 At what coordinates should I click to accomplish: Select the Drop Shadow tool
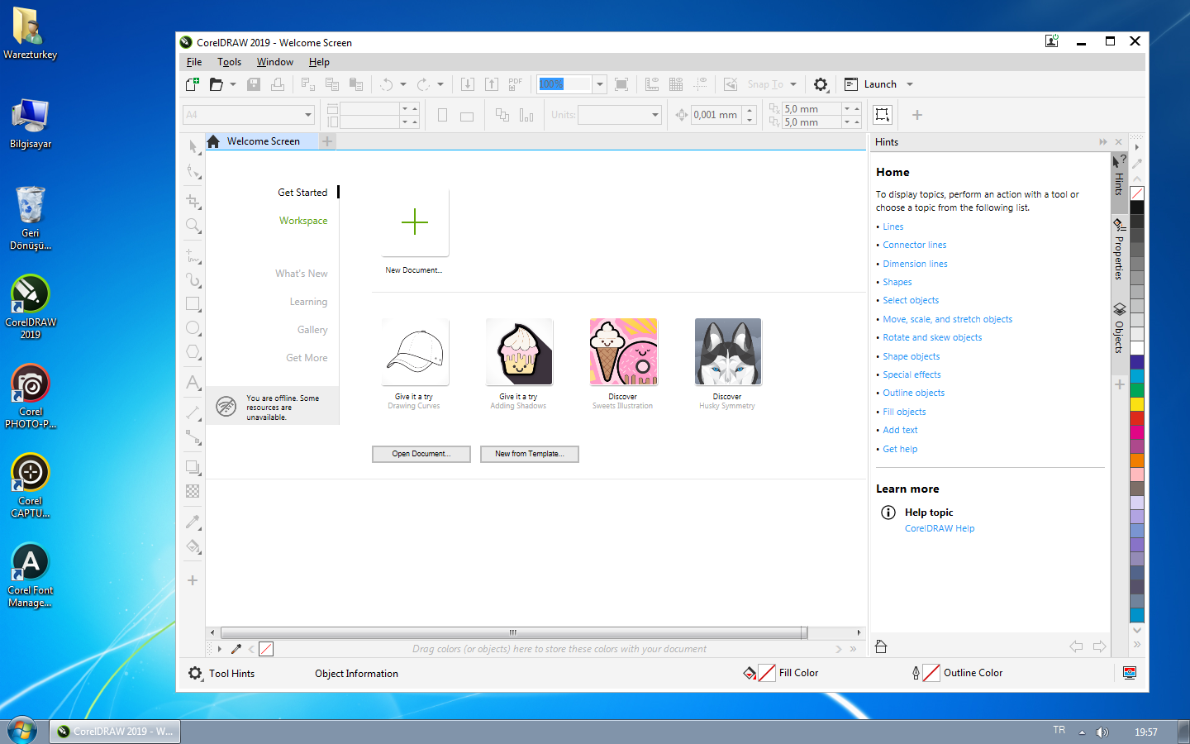point(193,467)
